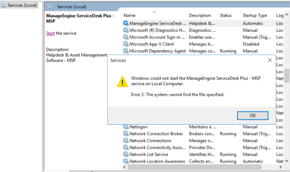Click the Disabled startup type cell
This screenshot has width=290, height=172.
(x=251, y=44)
